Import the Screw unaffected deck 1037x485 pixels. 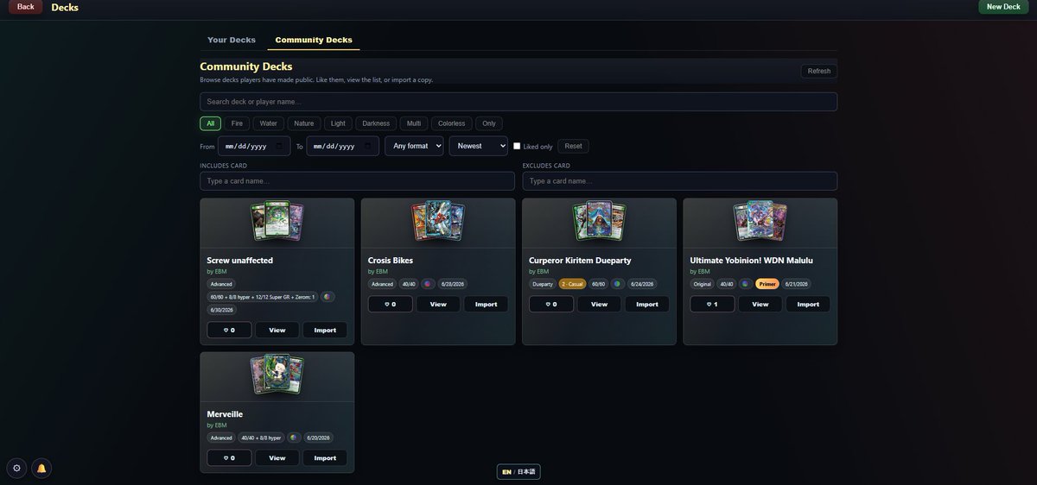coord(325,330)
